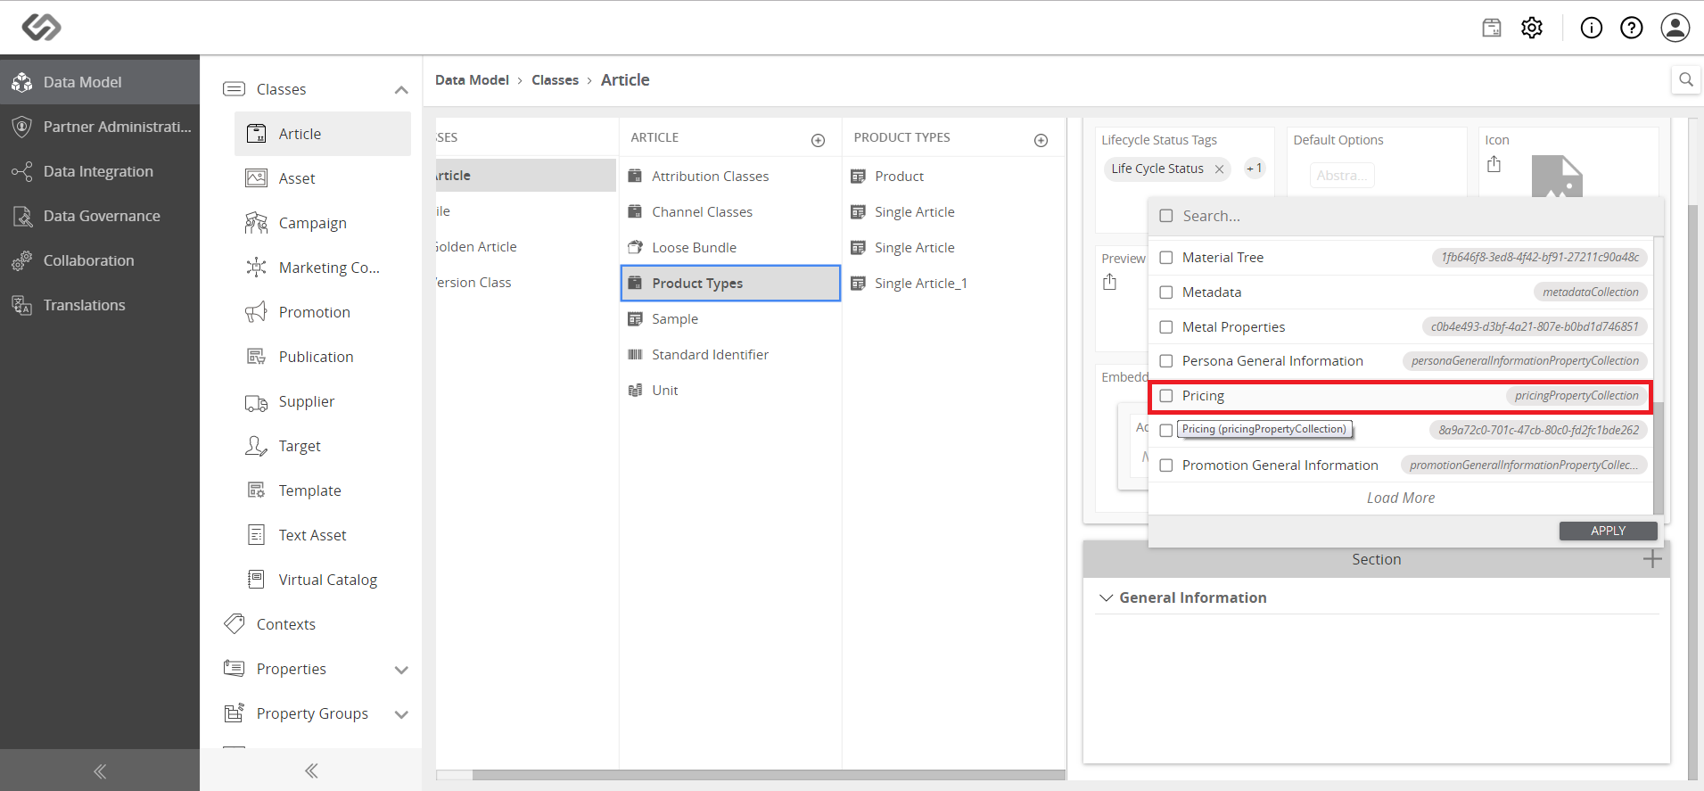Click the APPLY button
The image size is (1704, 791).
pyautogui.click(x=1608, y=531)
